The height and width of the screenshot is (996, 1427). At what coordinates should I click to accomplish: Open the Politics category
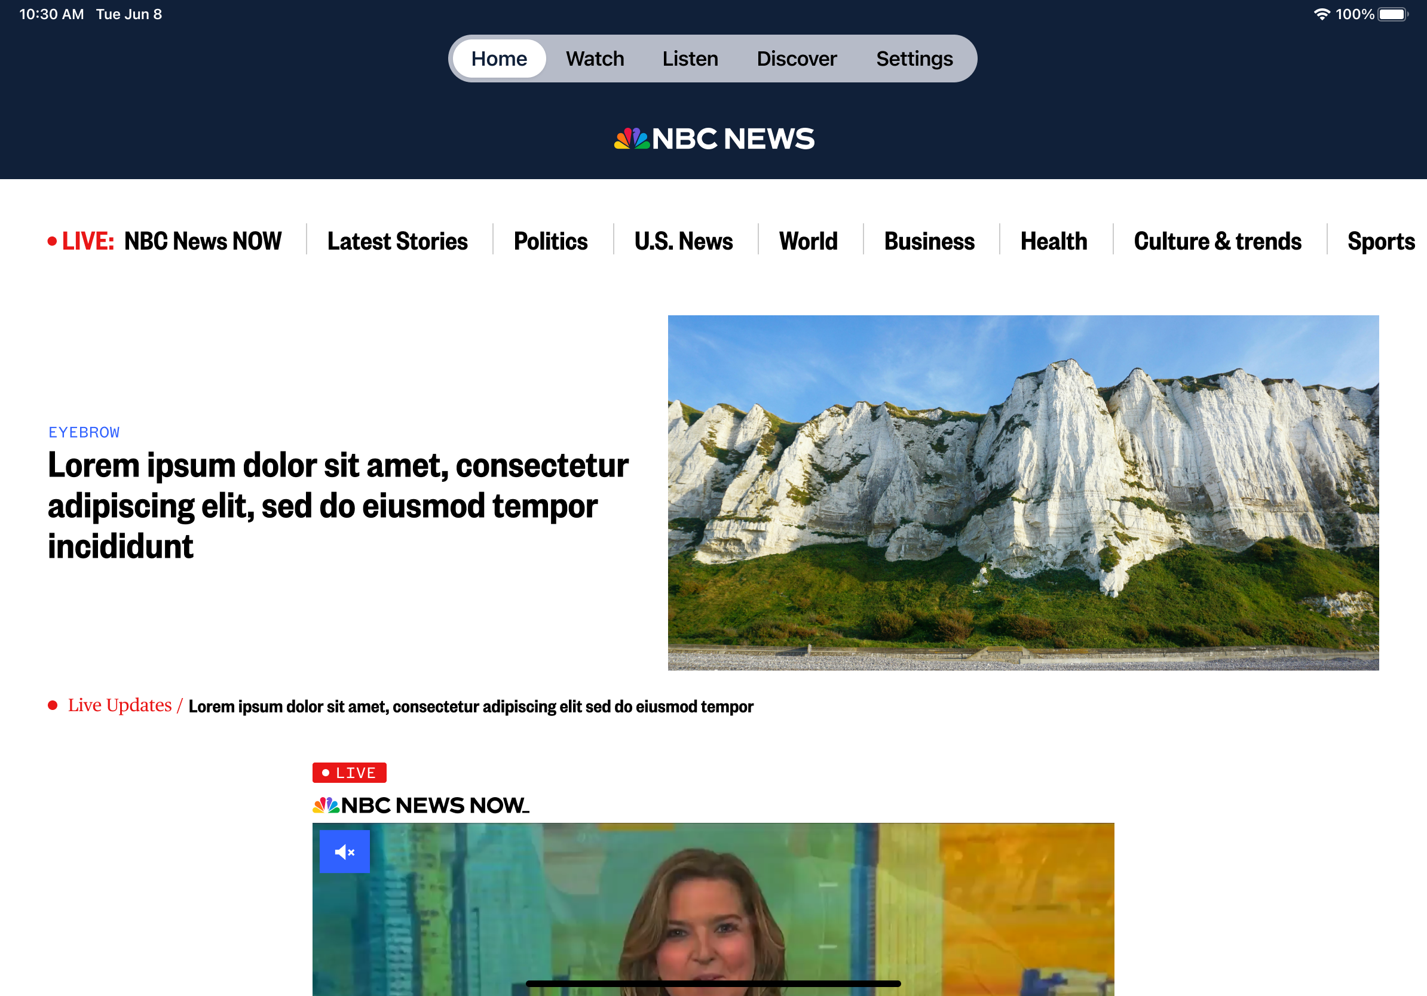pyautogui.click(x=551, y=241)
